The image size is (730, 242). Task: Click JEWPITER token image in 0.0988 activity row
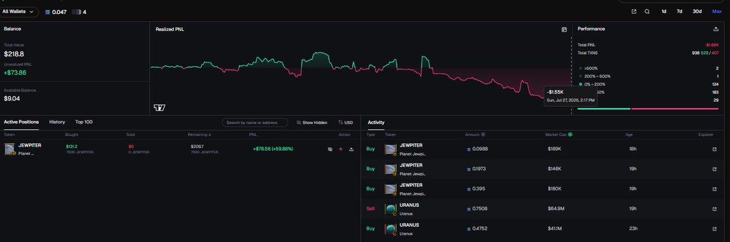tap(391, 150)
